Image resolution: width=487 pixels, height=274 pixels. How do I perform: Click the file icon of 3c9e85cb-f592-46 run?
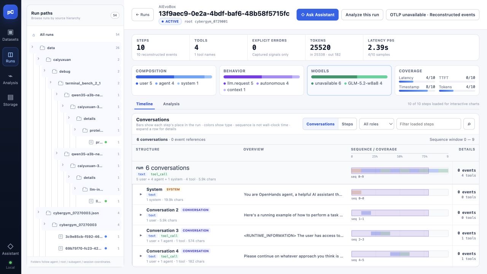(x=60, y=237)
